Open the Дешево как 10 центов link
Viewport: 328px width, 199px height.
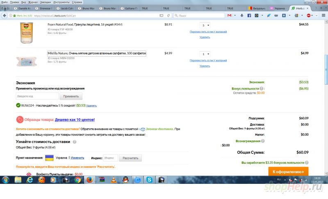click(75, 120)
